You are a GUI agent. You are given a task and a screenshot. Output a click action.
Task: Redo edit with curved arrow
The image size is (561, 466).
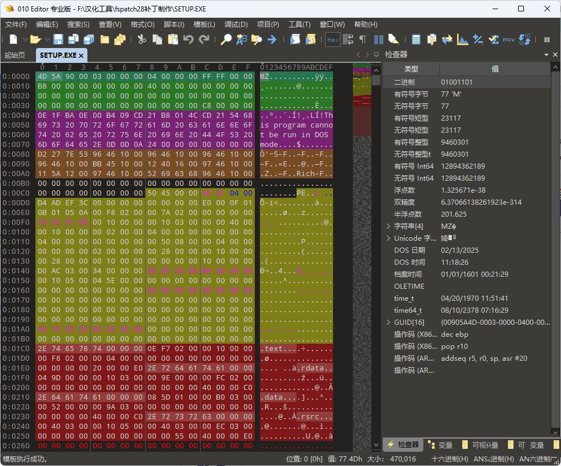[x=204, y=39]
